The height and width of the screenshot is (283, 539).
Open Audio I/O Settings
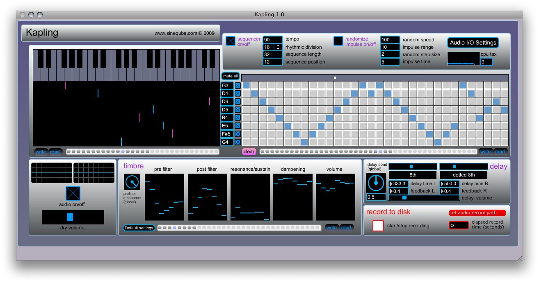tap(473, 43)
